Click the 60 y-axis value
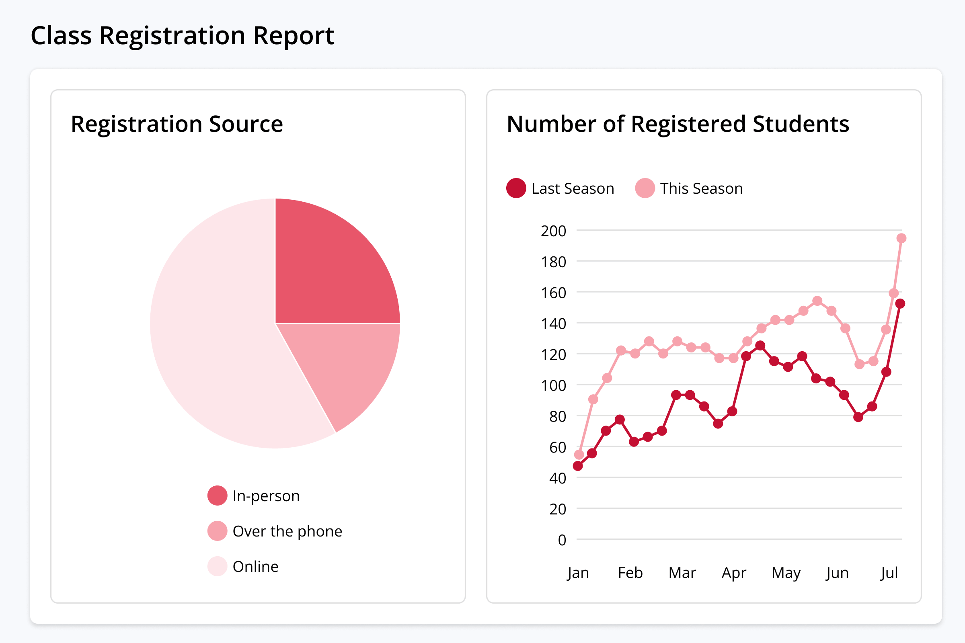 click(558, 447)
